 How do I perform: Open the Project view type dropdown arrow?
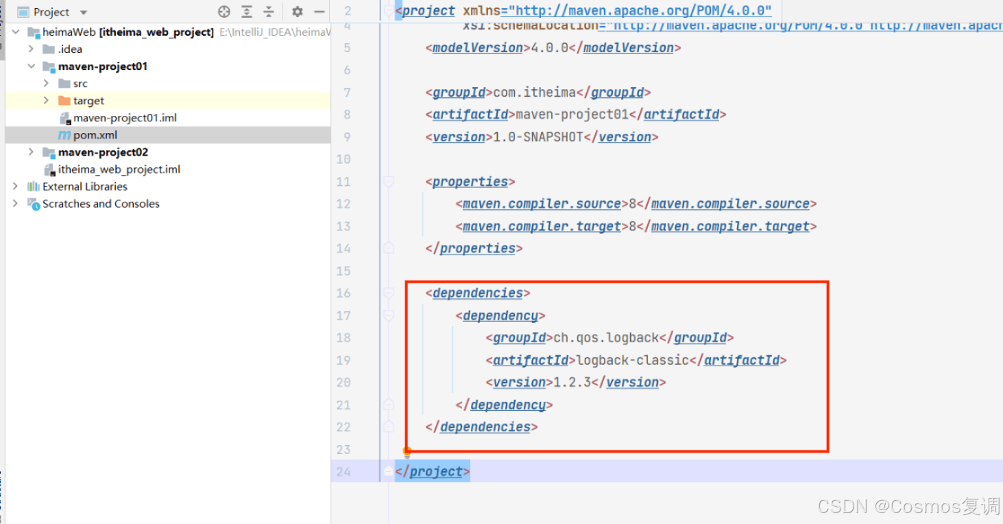(x=84, y=12)
